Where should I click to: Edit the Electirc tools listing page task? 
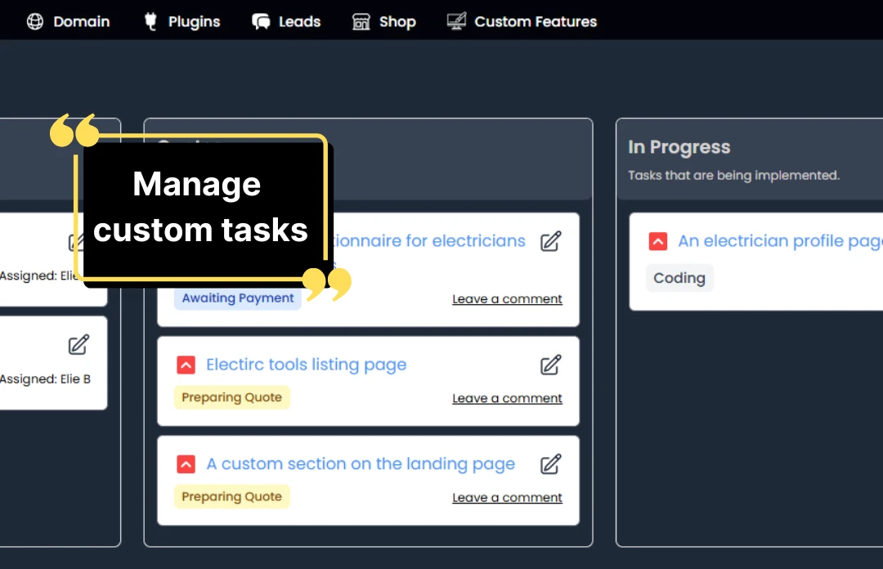(x=551, y=365)
